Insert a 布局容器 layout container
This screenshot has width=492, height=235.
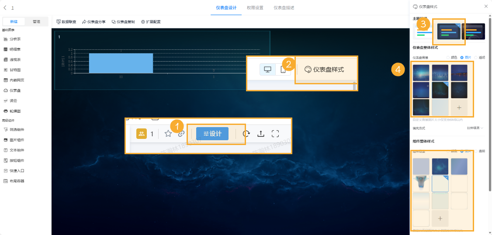coord(14,181)
